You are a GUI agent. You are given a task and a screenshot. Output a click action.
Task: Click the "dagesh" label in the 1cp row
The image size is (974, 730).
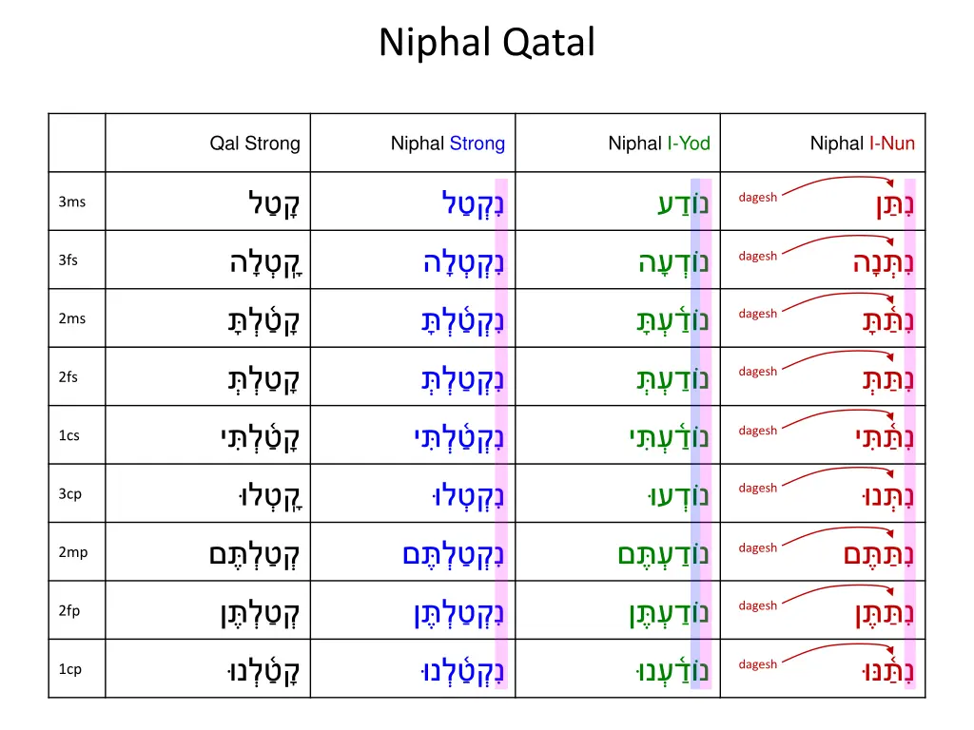[758, 664]
